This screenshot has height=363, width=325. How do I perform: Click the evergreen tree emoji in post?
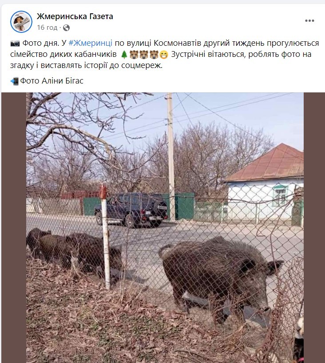tap(124, 55)
